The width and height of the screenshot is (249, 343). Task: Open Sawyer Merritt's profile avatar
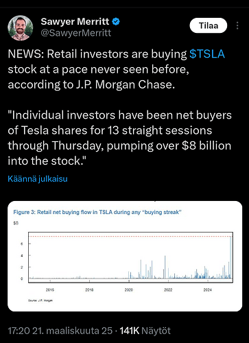21,28
